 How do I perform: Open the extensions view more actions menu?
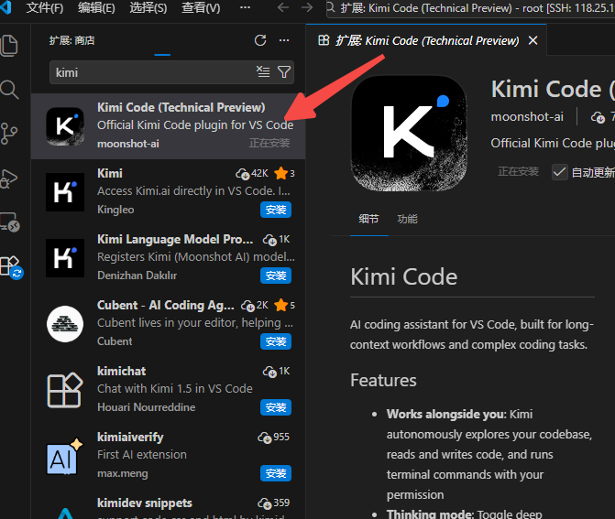click(x=284, y=40)
